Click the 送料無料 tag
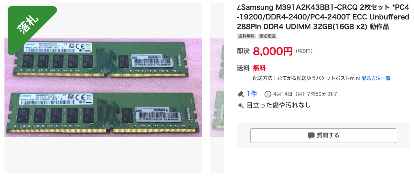414x177 pixels. 246,36
